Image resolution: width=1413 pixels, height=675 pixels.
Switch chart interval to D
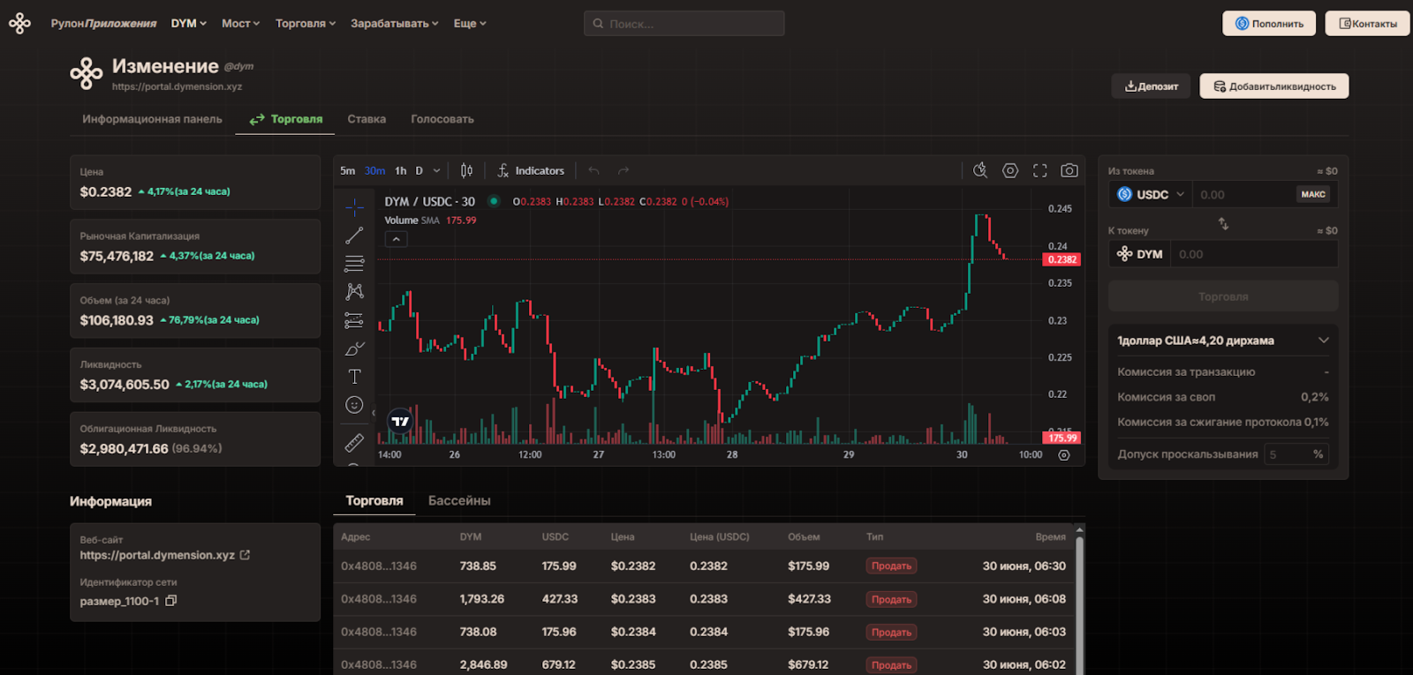tap(419, 171)
